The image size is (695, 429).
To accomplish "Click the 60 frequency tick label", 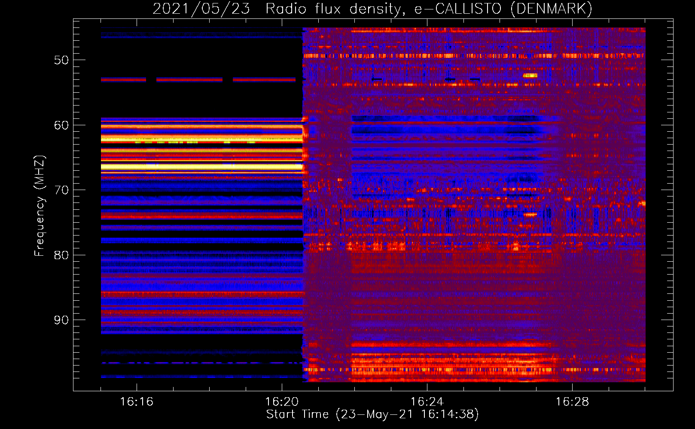I will pyautogui.click(x=61, y=125).
